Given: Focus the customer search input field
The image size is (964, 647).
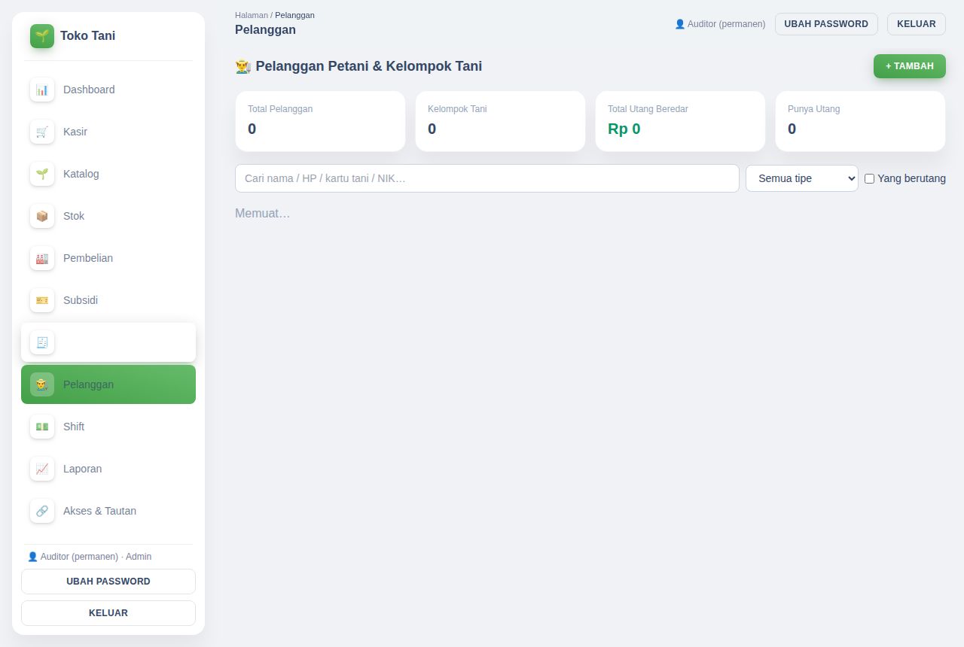Looking at the screenshot, I should (487, 178).
